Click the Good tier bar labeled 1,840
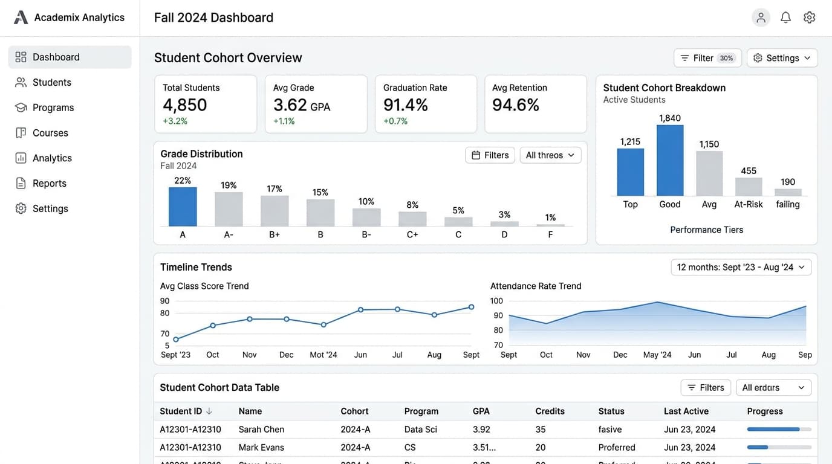This screenshot has width=832, height=464. pos(670,160)
